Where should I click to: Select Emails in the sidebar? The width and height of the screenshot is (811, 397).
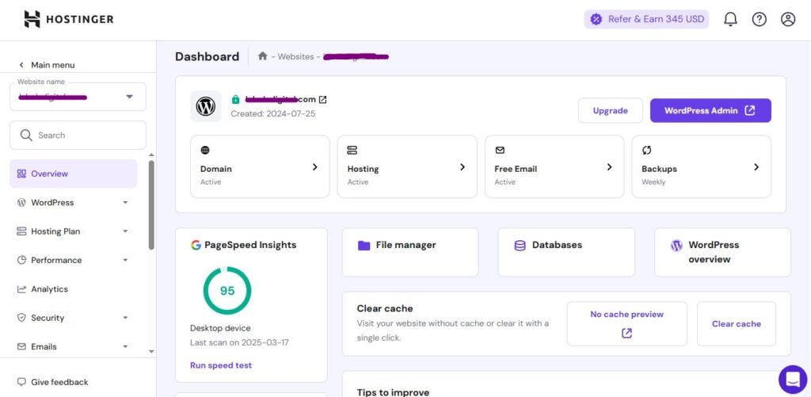pos(74,346)
